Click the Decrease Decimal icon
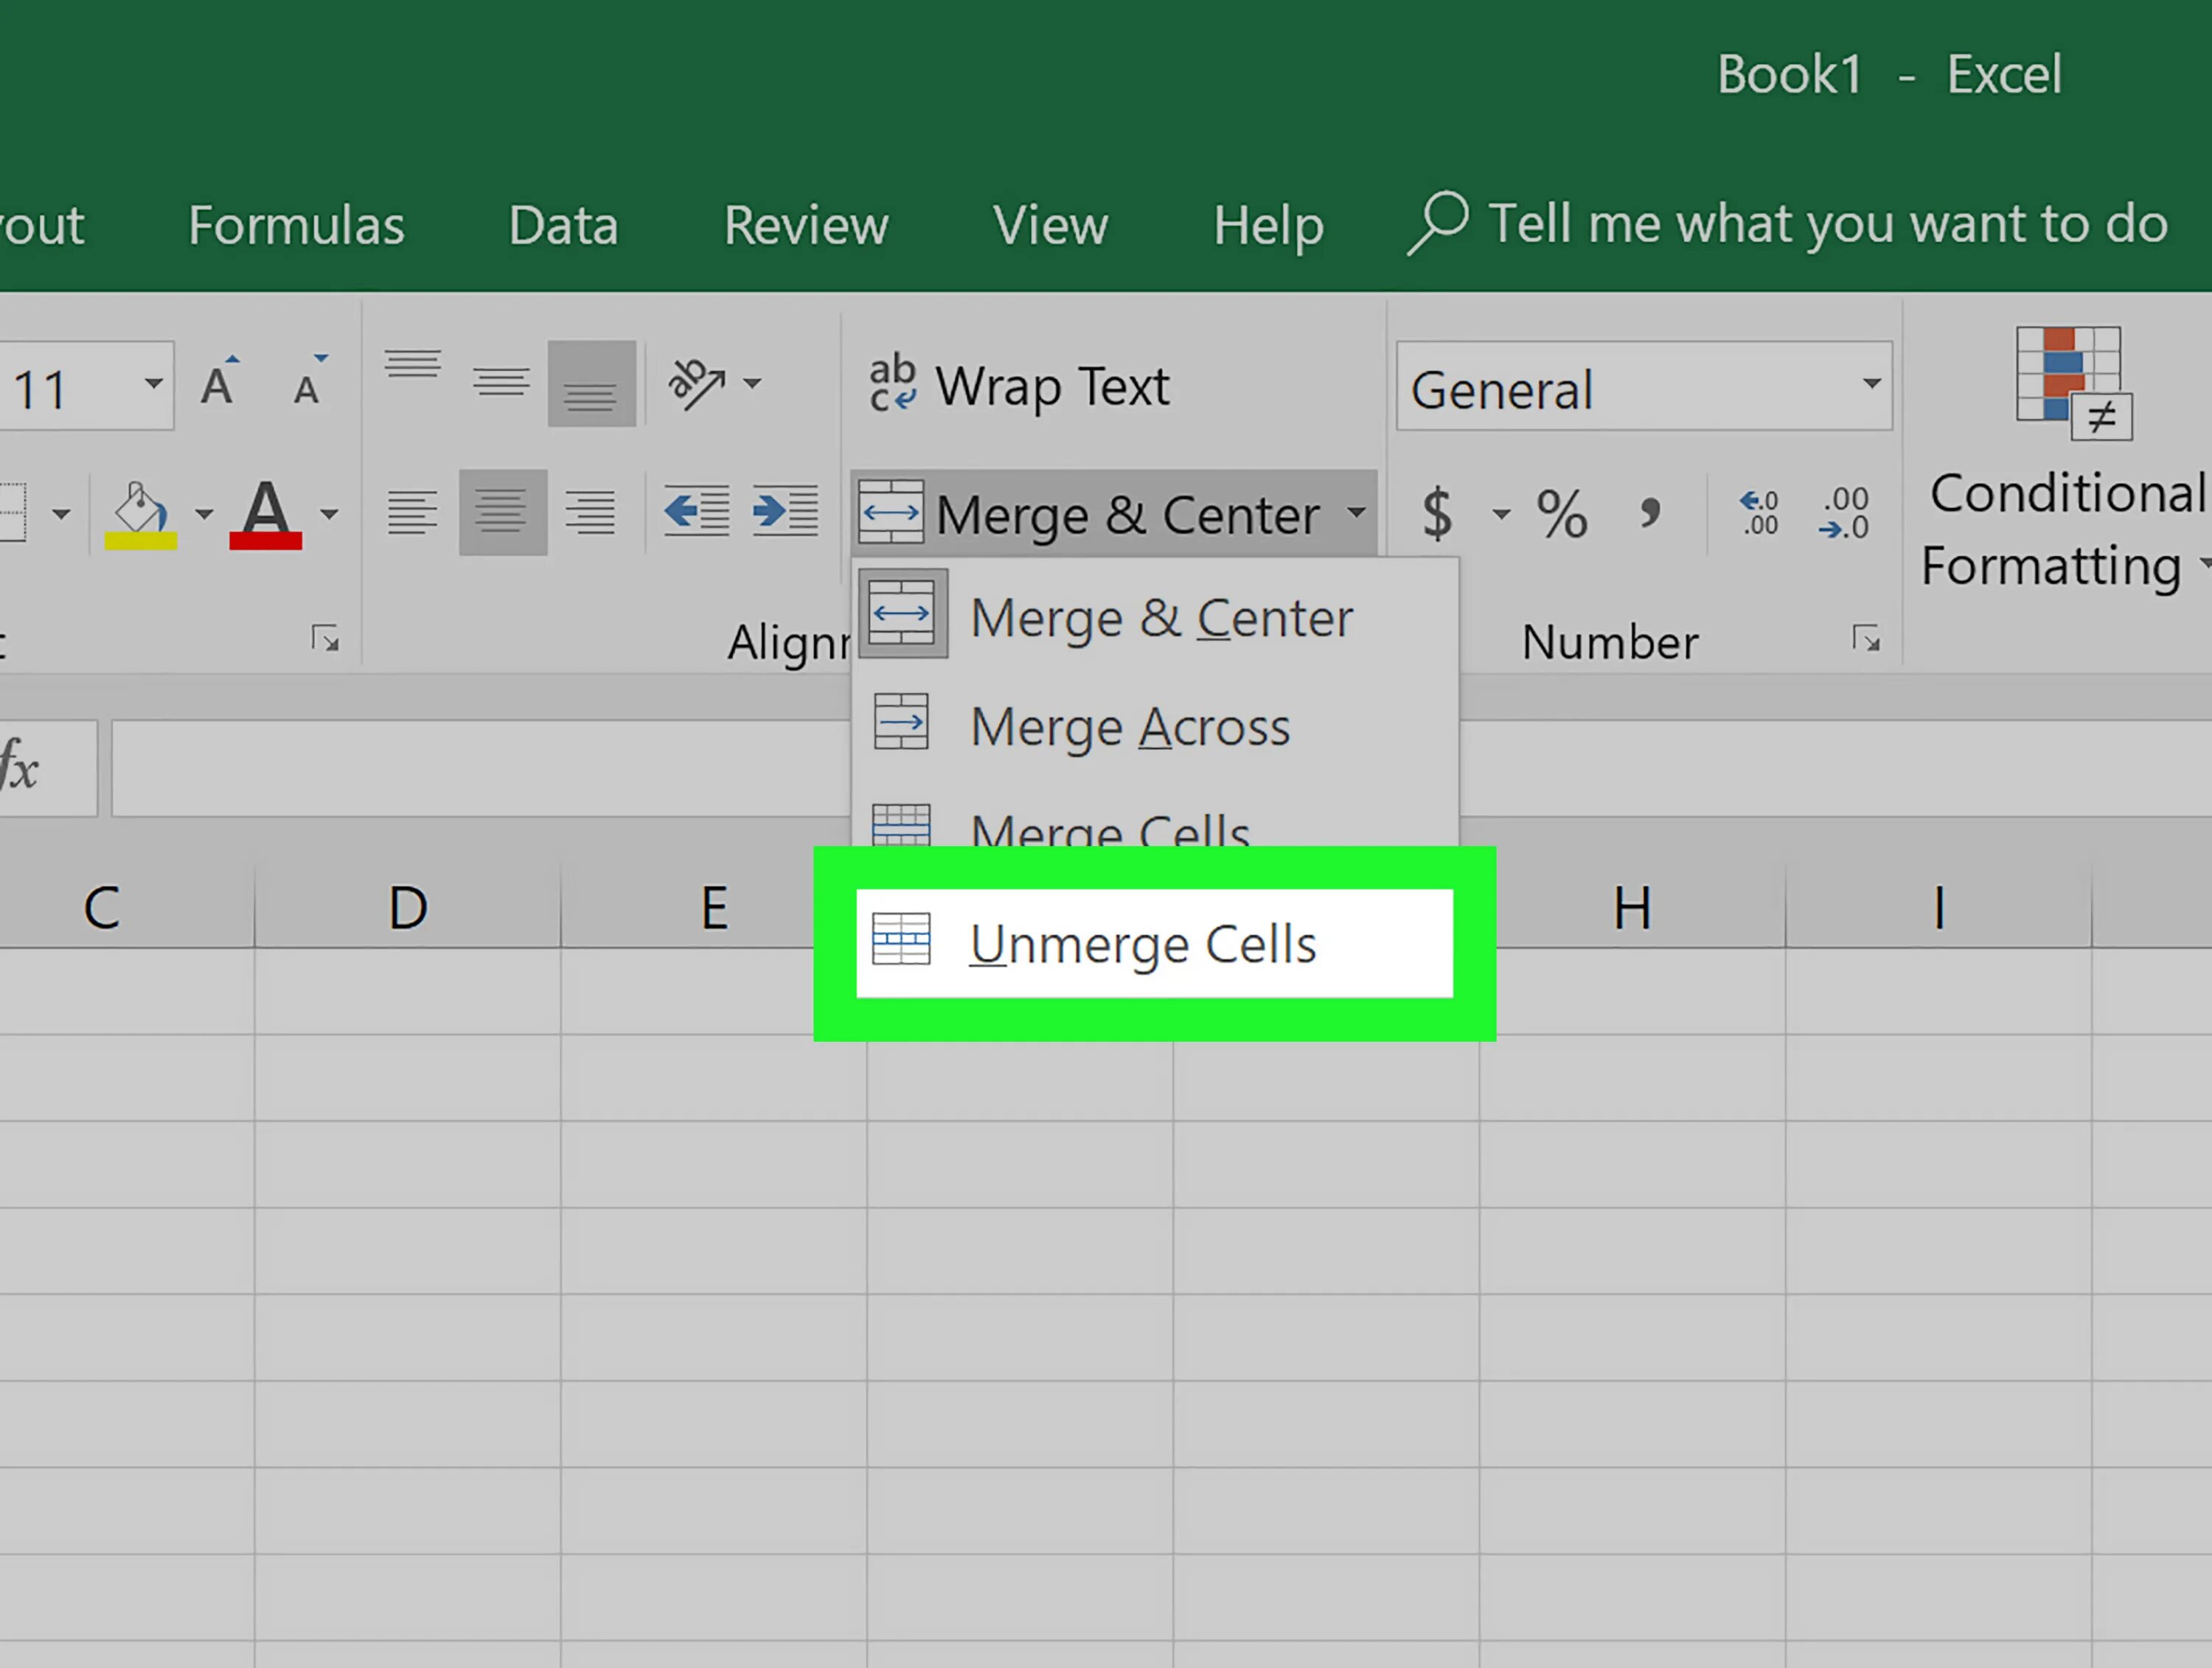The height and width of the screenshot is (1668, 2212). pos(1845,514)
